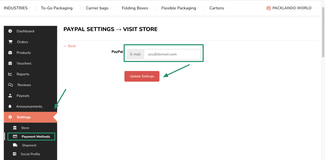
Task: Open the Folding Boxes dropdown
Action: click(x=136, y=8)
